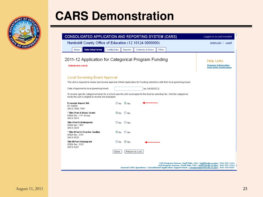263x197 pixels.
Task: Open Data Entry Instructions link
Action: point(219,67)
